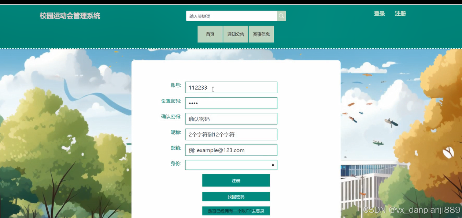The image size is (462, 218).
Task: Click the search magnifier icon
Action: coord(281,16)
